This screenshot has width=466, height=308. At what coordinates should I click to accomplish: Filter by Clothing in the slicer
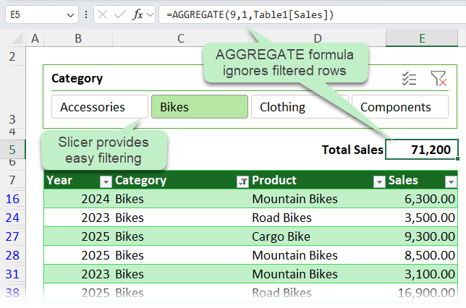299,107
